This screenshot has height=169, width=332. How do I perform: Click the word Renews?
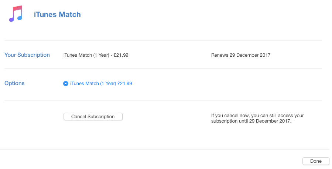coord(219,55)
